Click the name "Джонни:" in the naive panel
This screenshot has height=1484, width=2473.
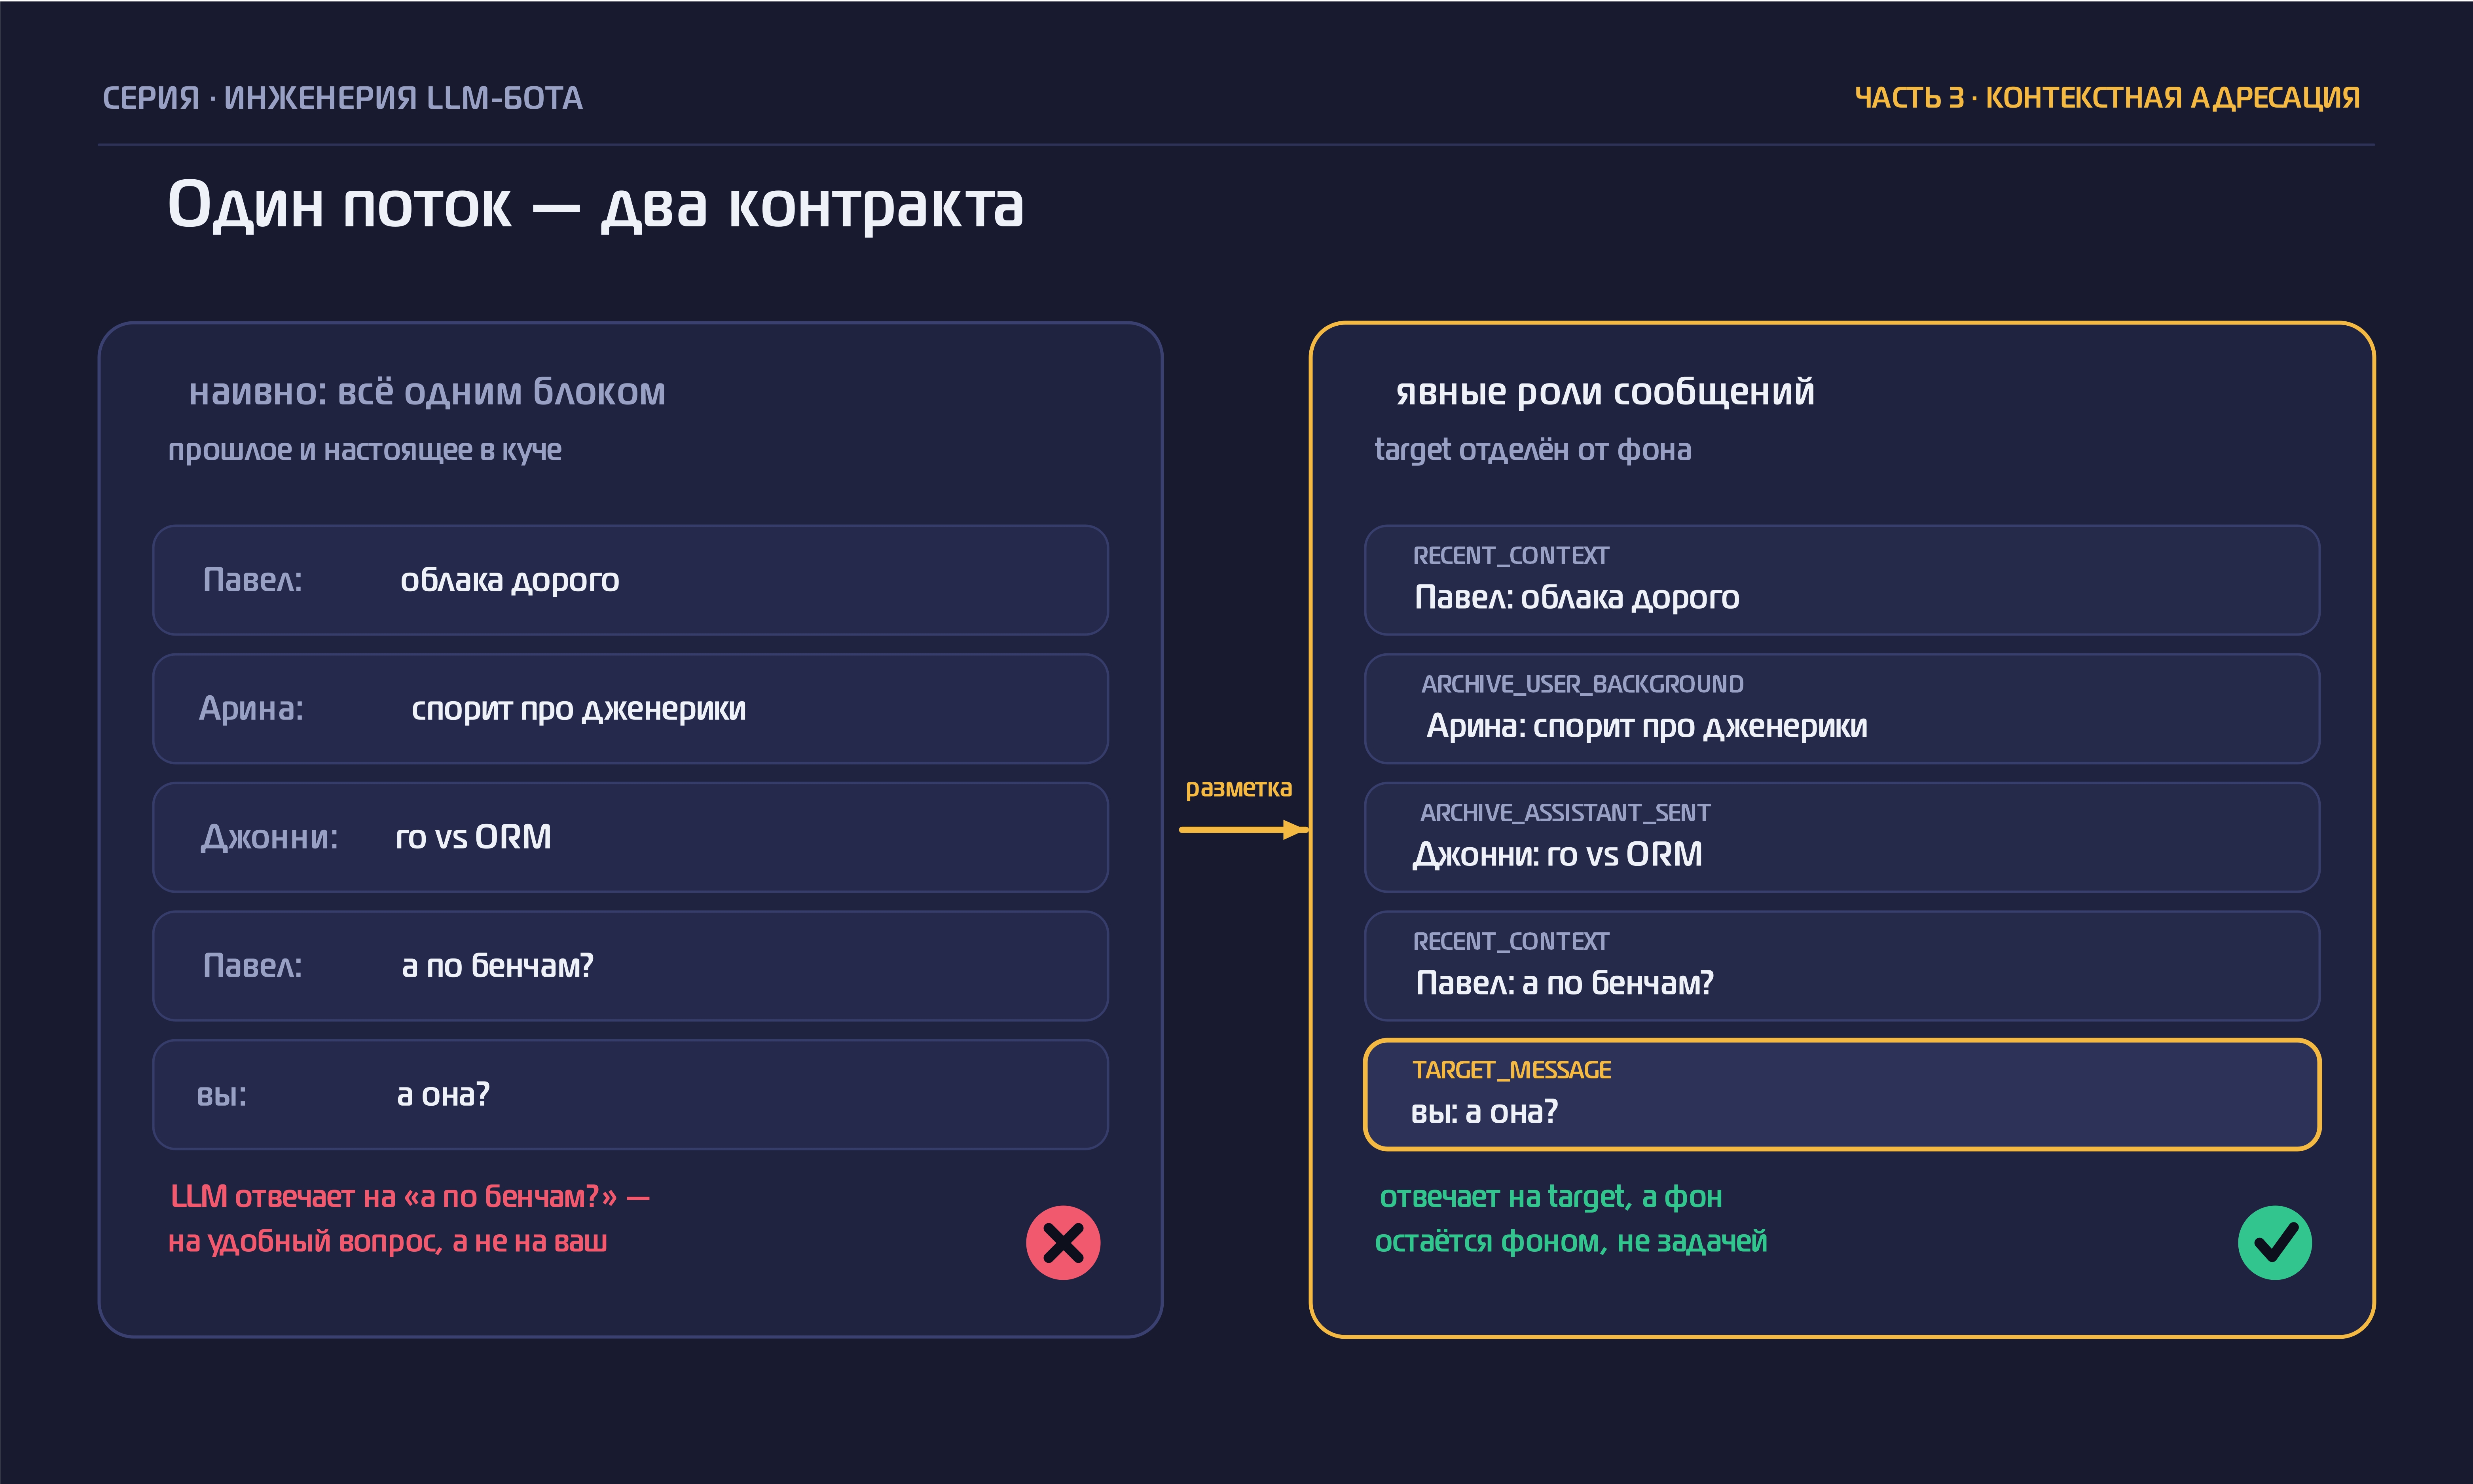click(270, 838)
